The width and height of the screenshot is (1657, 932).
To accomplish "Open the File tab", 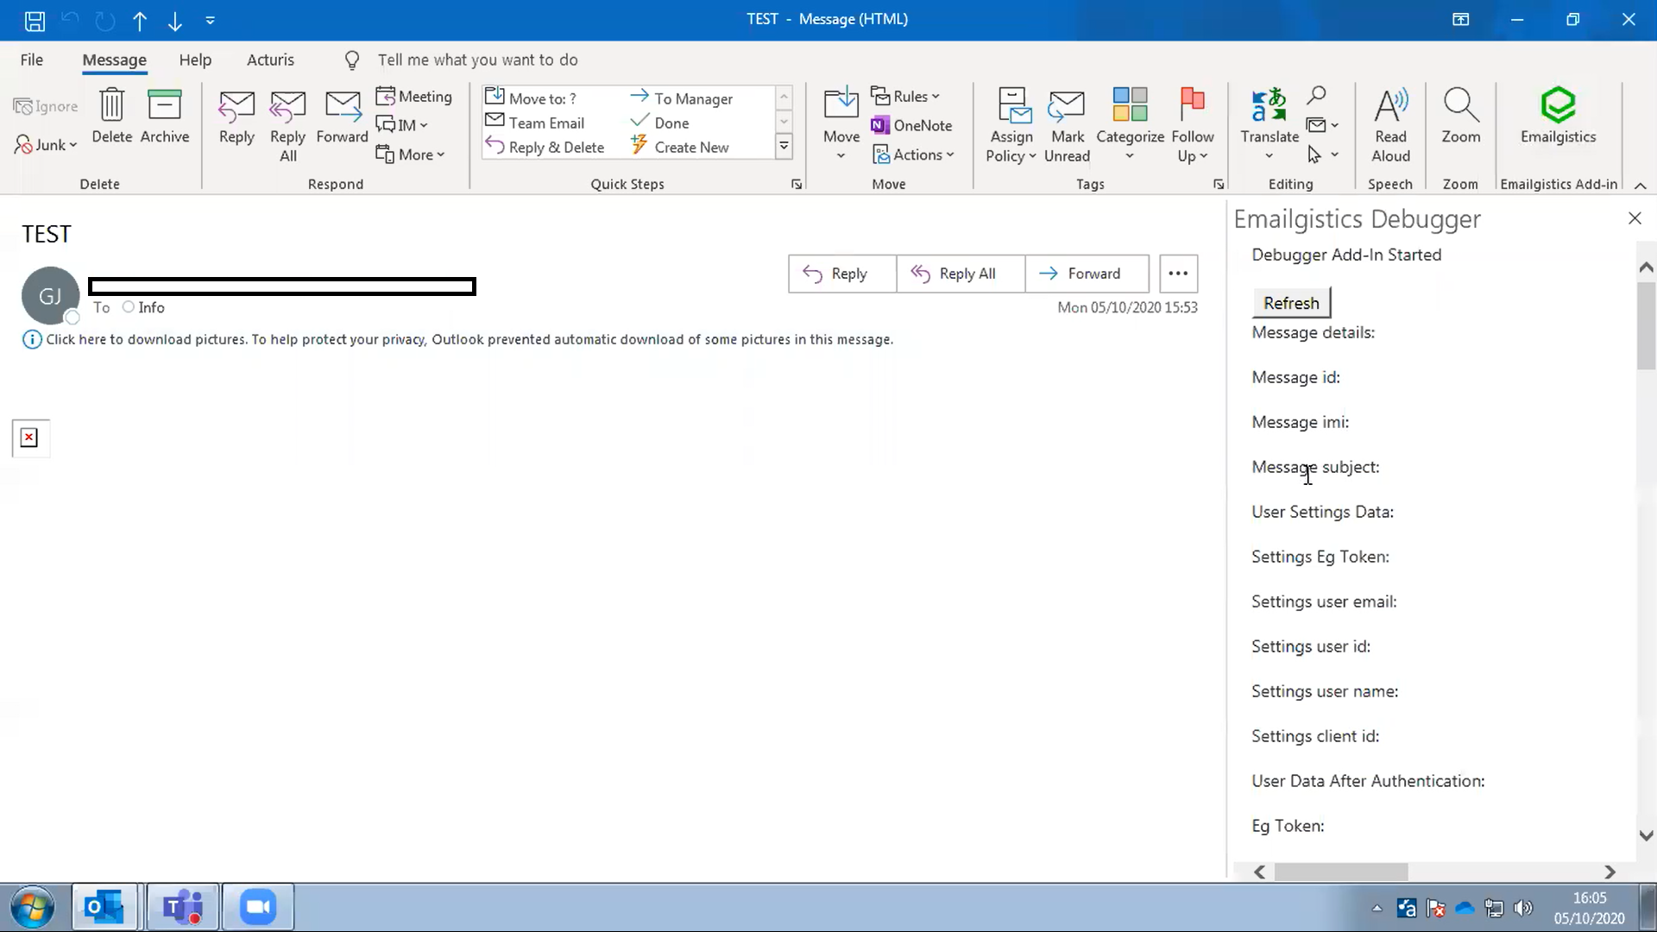I will tap(32, 60).
